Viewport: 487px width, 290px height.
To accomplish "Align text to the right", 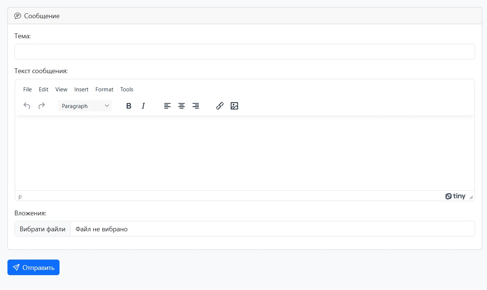I will click(196, 106).
